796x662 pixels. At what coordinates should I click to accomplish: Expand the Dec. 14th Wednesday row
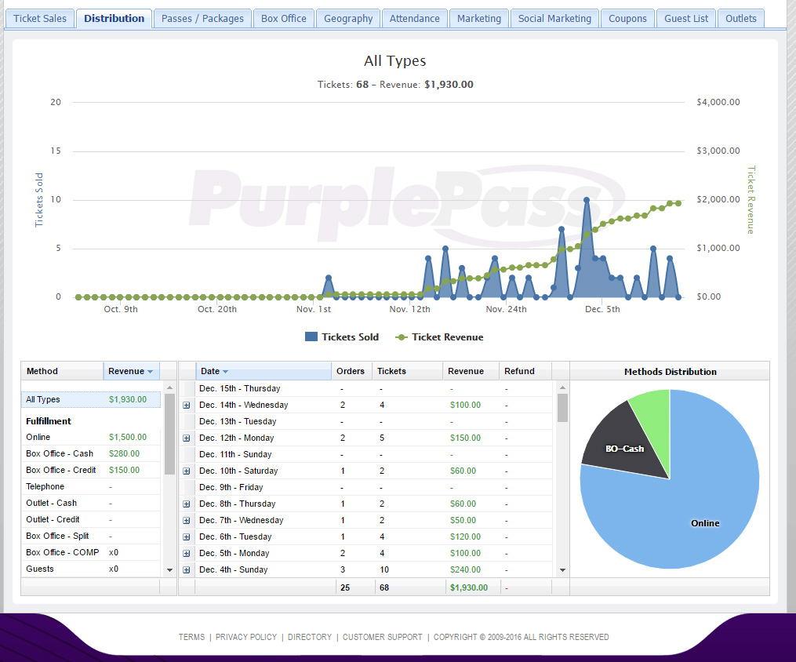(187, 405)
